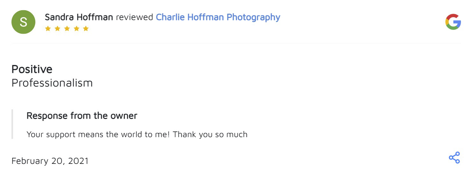Click the gray quote bar beside owner response
The width and height of the screenshot is (471, 175).
point(12,124)
